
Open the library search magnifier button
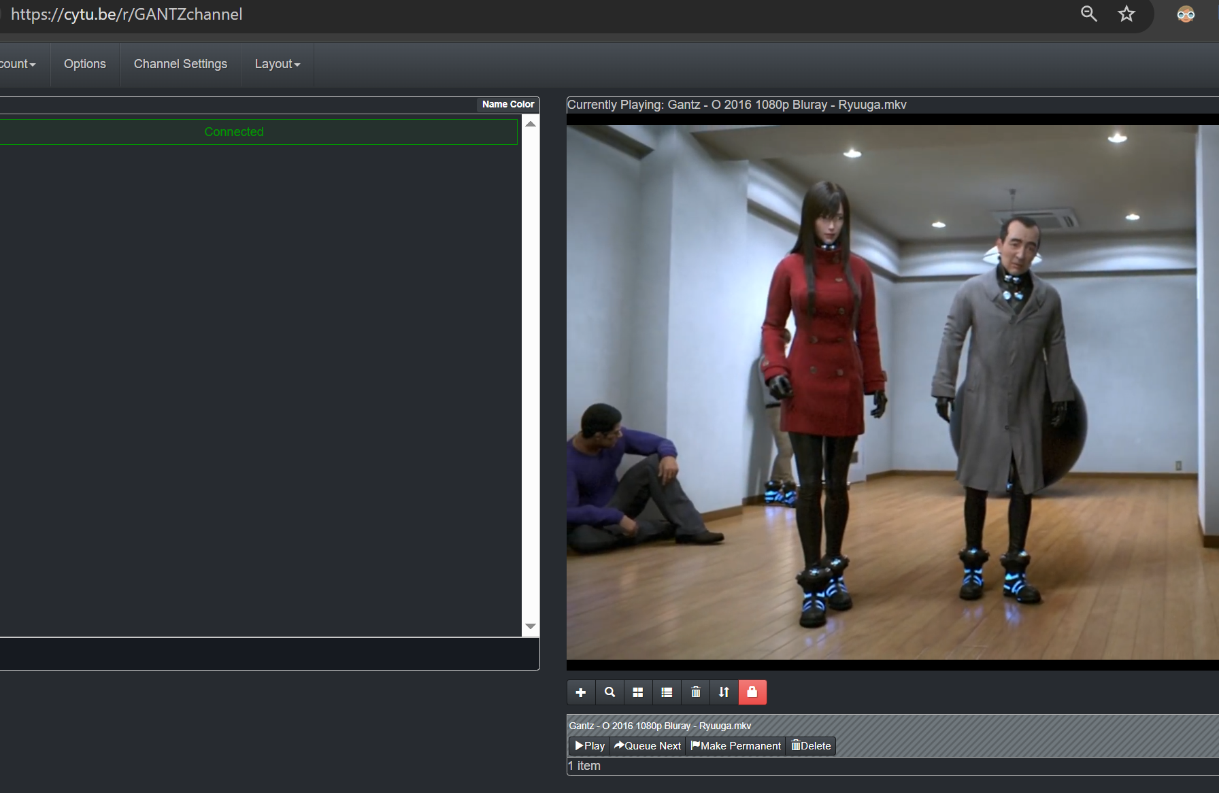[x=609, y=692]
